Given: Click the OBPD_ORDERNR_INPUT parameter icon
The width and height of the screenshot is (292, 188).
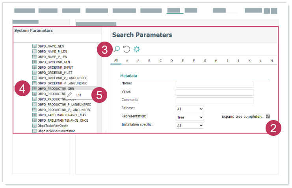Looking at the screenshot, I should [x=34, y=68].
